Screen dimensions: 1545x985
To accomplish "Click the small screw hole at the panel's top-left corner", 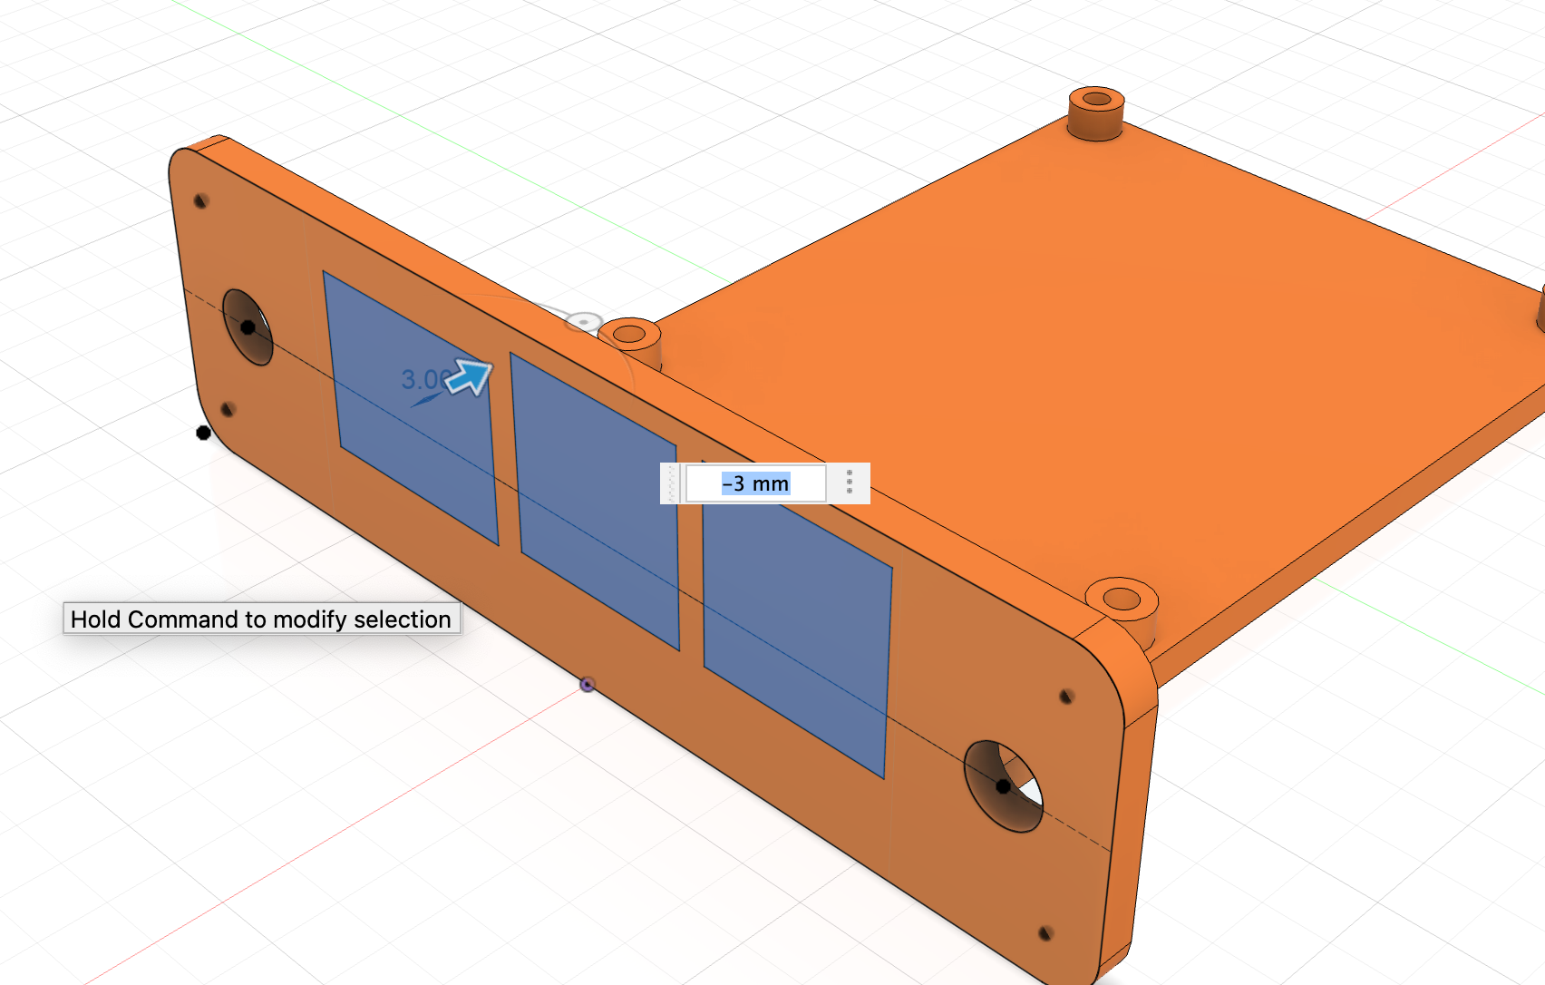I will pos(201,200).
